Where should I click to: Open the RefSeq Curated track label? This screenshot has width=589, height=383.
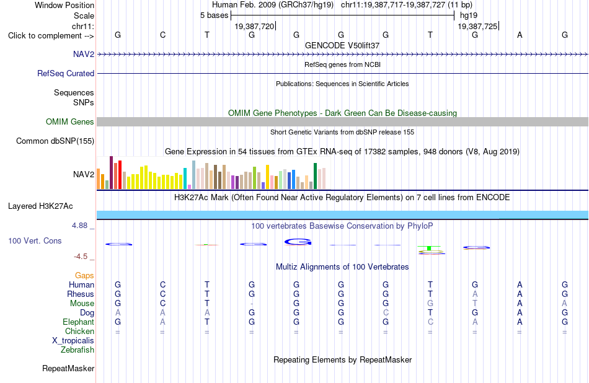66,73
